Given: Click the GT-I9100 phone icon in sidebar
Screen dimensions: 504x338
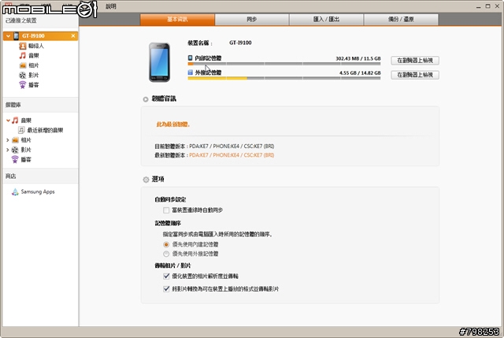Looking at the screenshot, I should coord(16,36).
